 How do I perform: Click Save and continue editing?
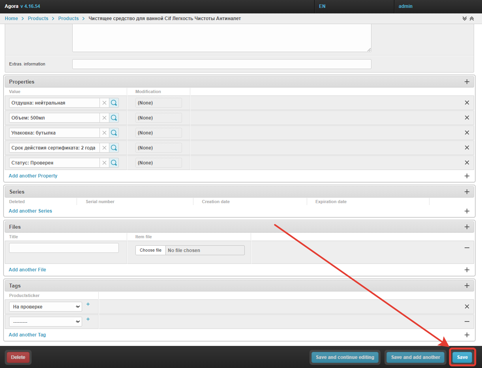345,357
